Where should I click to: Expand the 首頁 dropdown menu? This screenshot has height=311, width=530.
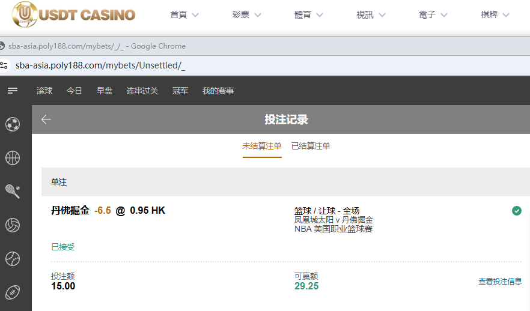(x=184, y=14)
